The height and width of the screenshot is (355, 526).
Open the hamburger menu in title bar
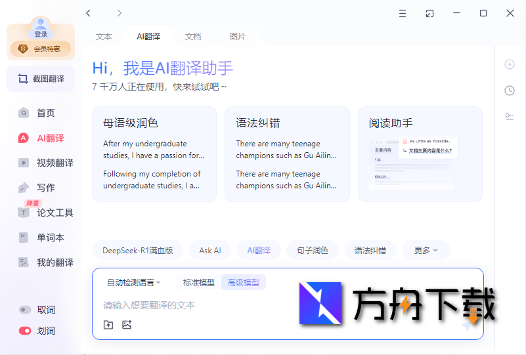point(403,13)
